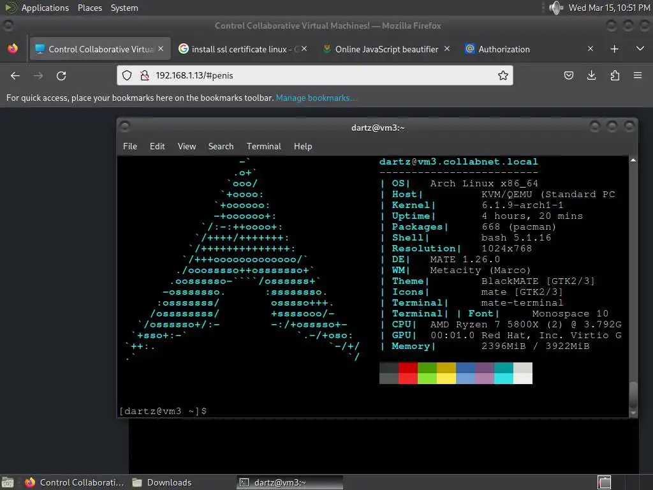Click the volume speaker icon

click(x=556, y=8)
